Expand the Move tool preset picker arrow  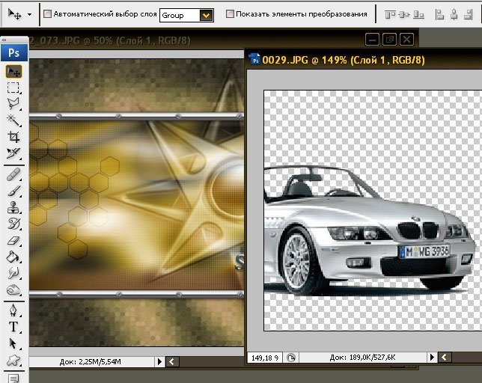point(29,14)
